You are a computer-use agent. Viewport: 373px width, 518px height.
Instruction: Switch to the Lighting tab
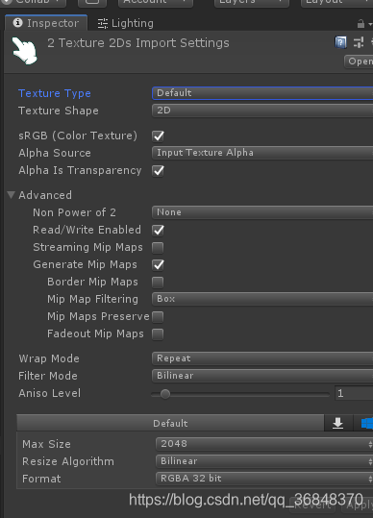[x=126, y=23]
